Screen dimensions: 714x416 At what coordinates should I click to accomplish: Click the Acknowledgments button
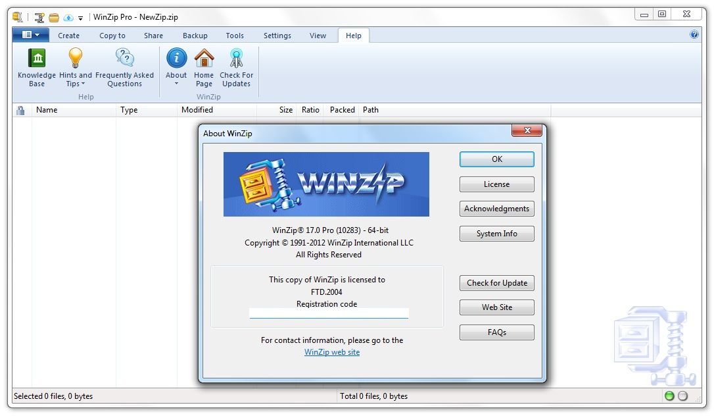(497, 209)
